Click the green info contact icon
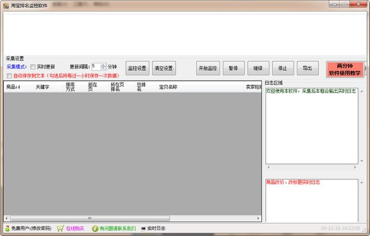The width and height of the screenshot is (370, 236). pos(95,228)
